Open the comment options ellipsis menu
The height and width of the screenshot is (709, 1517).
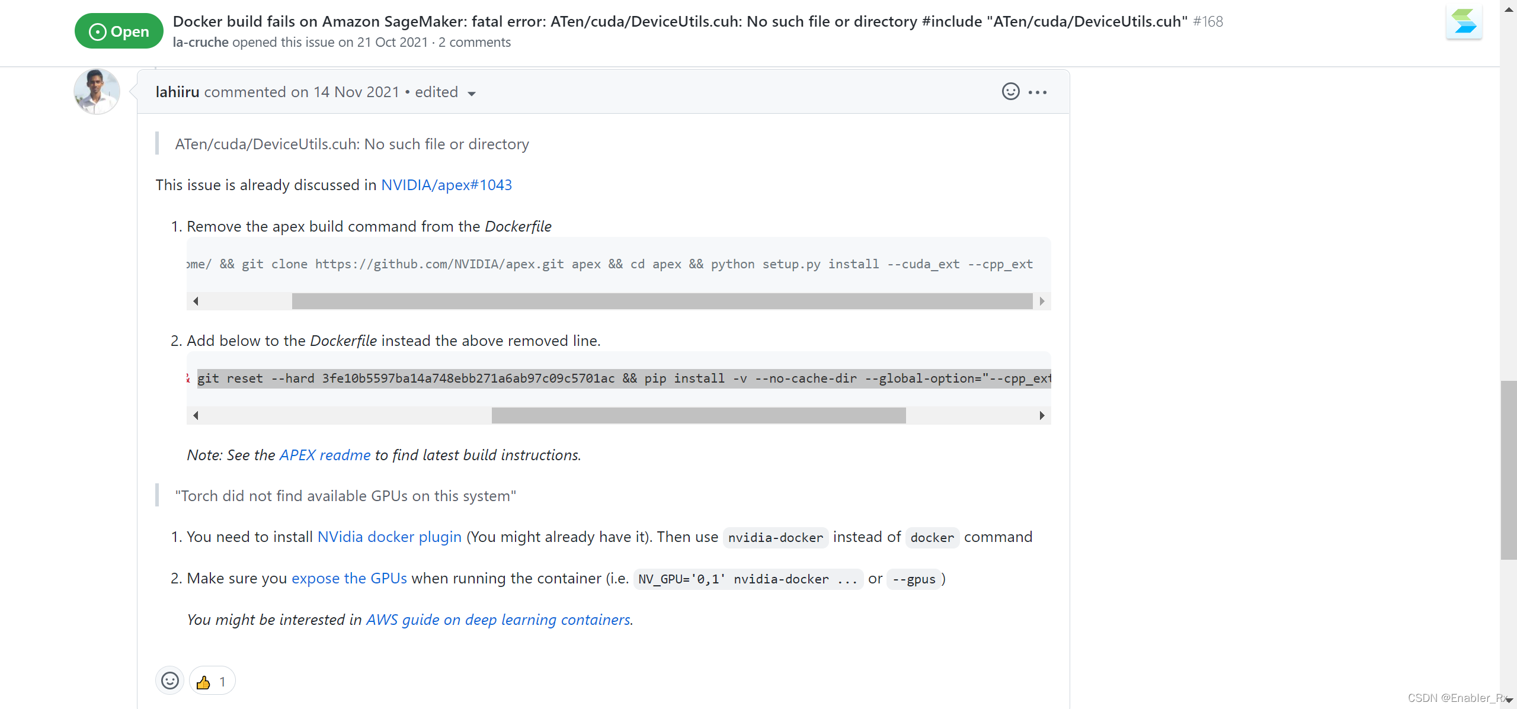click(1038, 92)
